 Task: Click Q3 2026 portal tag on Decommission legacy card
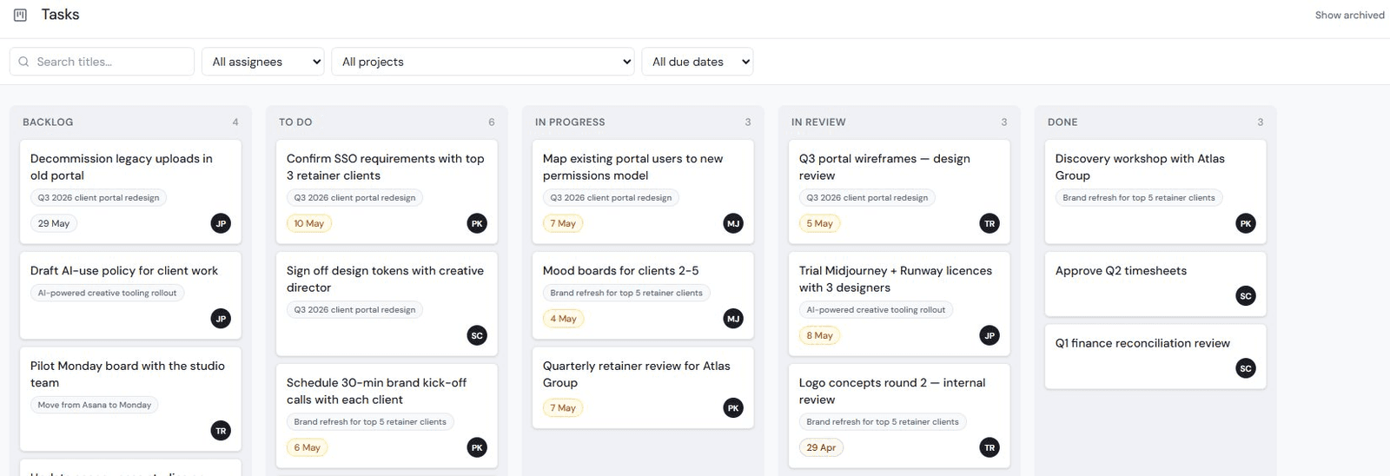[99, 197]
